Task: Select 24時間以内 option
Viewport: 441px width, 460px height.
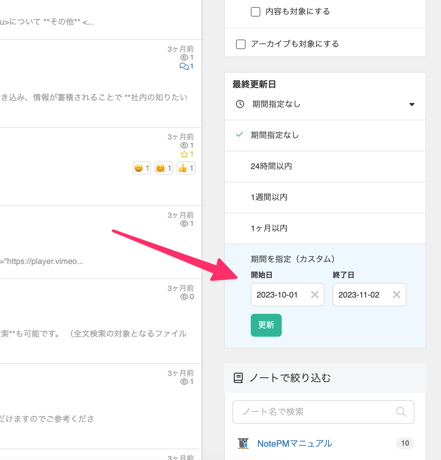Action: click(271, 167)
